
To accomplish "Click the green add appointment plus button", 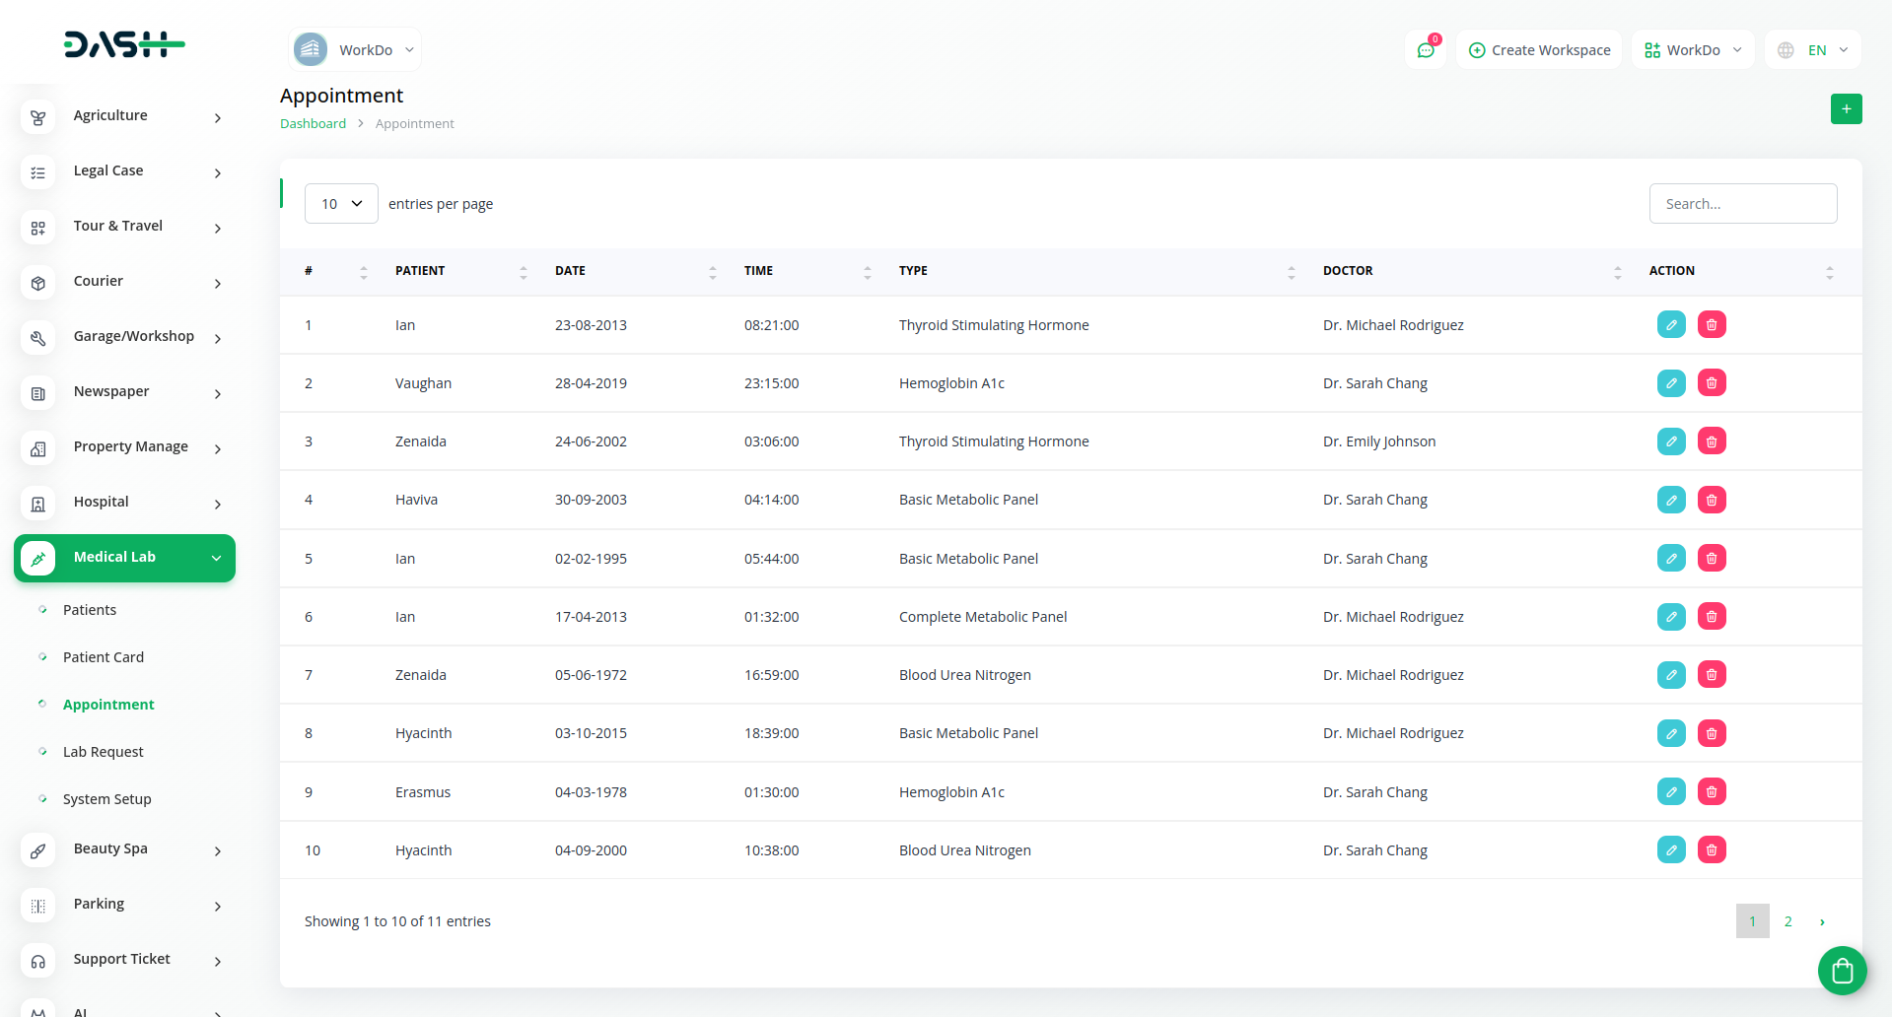I will tap(1846, 109).
